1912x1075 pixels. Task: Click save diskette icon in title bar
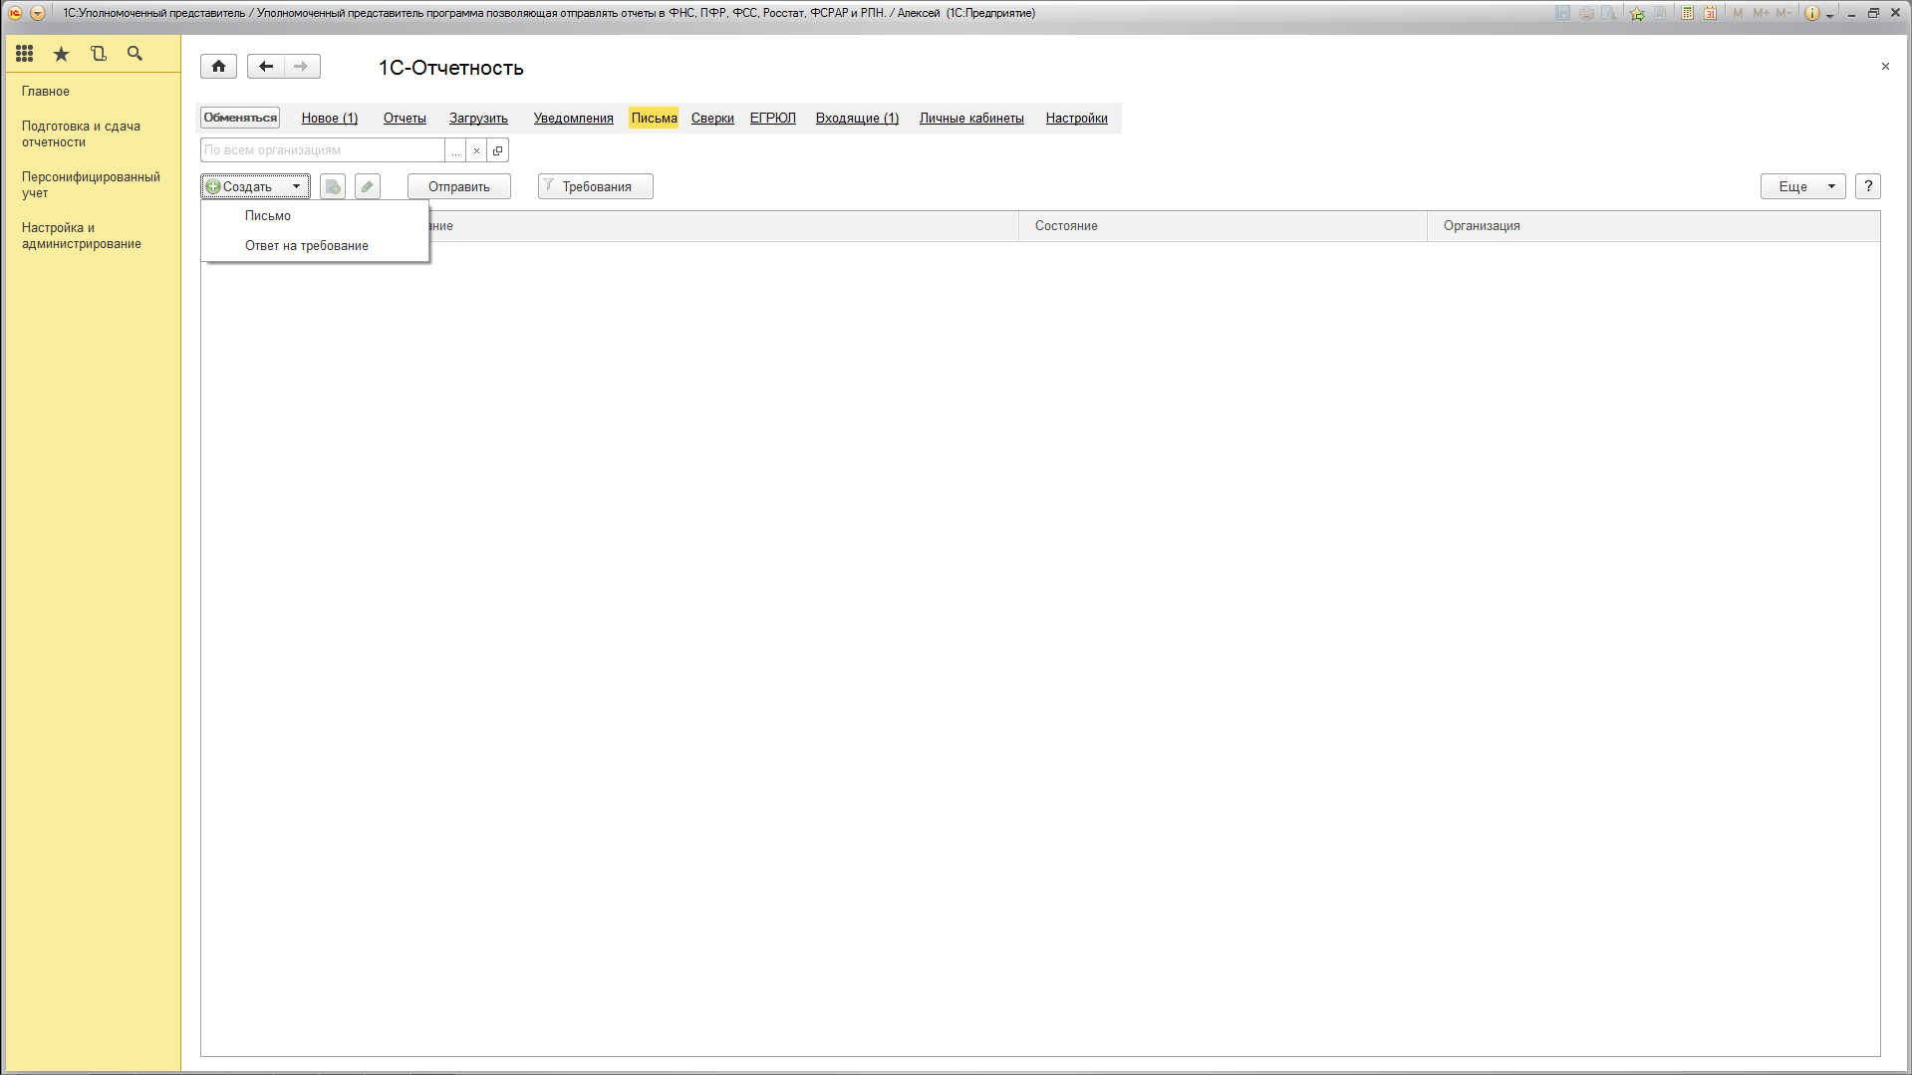pos(1562,13)
